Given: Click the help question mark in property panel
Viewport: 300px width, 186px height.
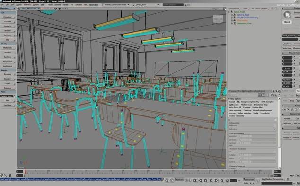Looking at the screenshot, I should point(279,95).
